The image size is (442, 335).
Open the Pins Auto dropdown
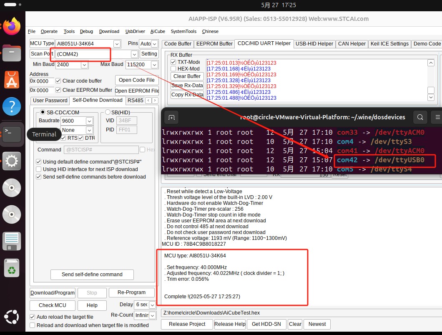click(x=154, y=44)
